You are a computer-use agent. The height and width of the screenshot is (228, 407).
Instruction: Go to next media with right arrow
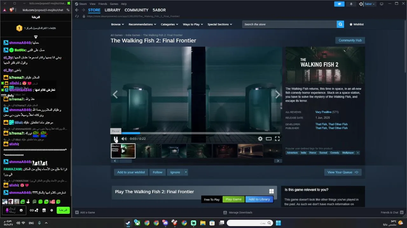pos(278,94)
